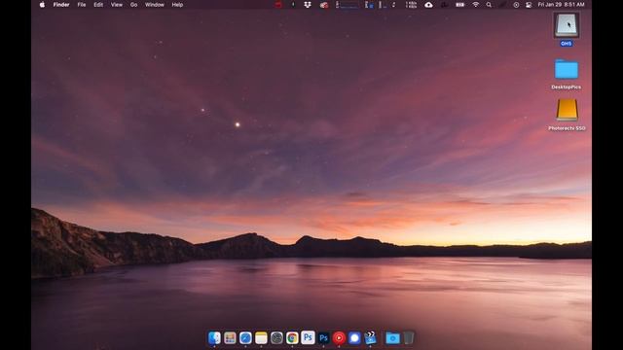Open the Notes app in the Dock

tap(261, 337)
